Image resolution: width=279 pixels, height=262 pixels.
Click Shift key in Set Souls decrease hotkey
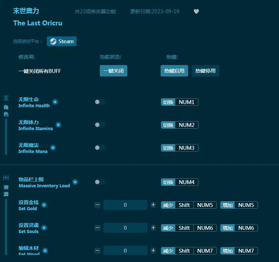(x=184, y=228)
